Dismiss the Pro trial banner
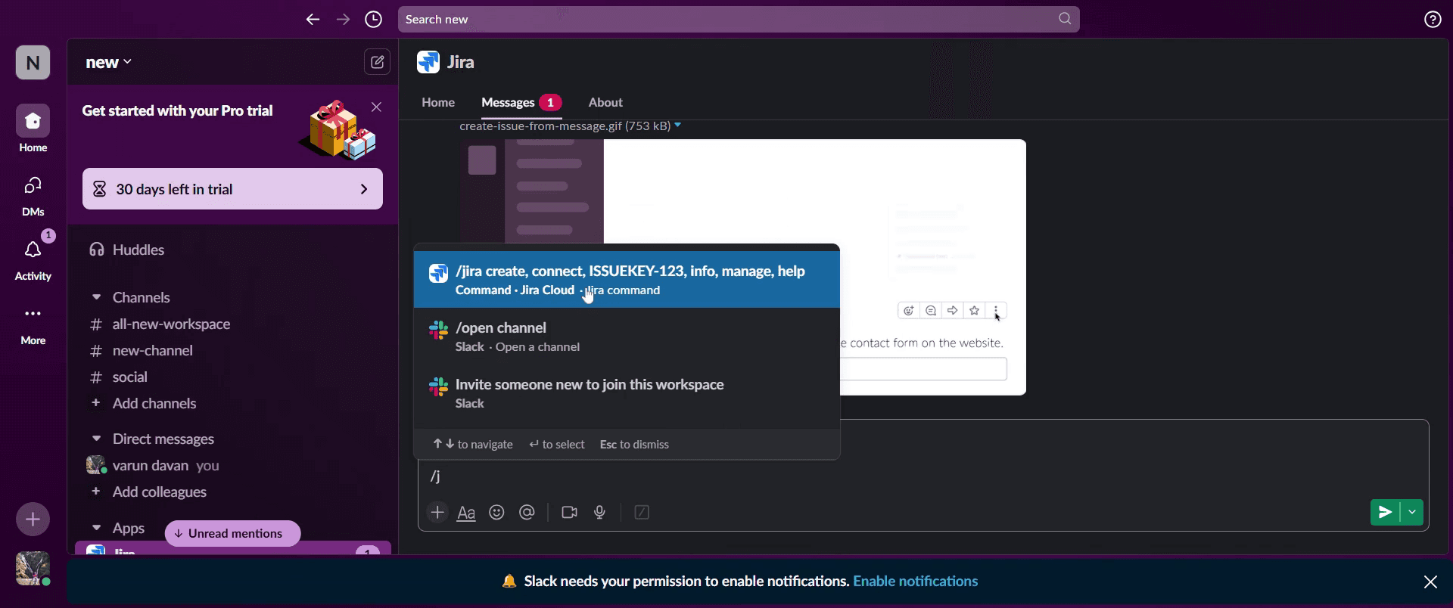 pos(376,107)
